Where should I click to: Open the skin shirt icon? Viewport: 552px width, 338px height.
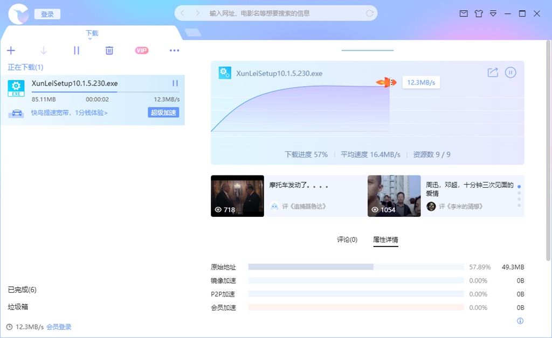click(479, 13)
